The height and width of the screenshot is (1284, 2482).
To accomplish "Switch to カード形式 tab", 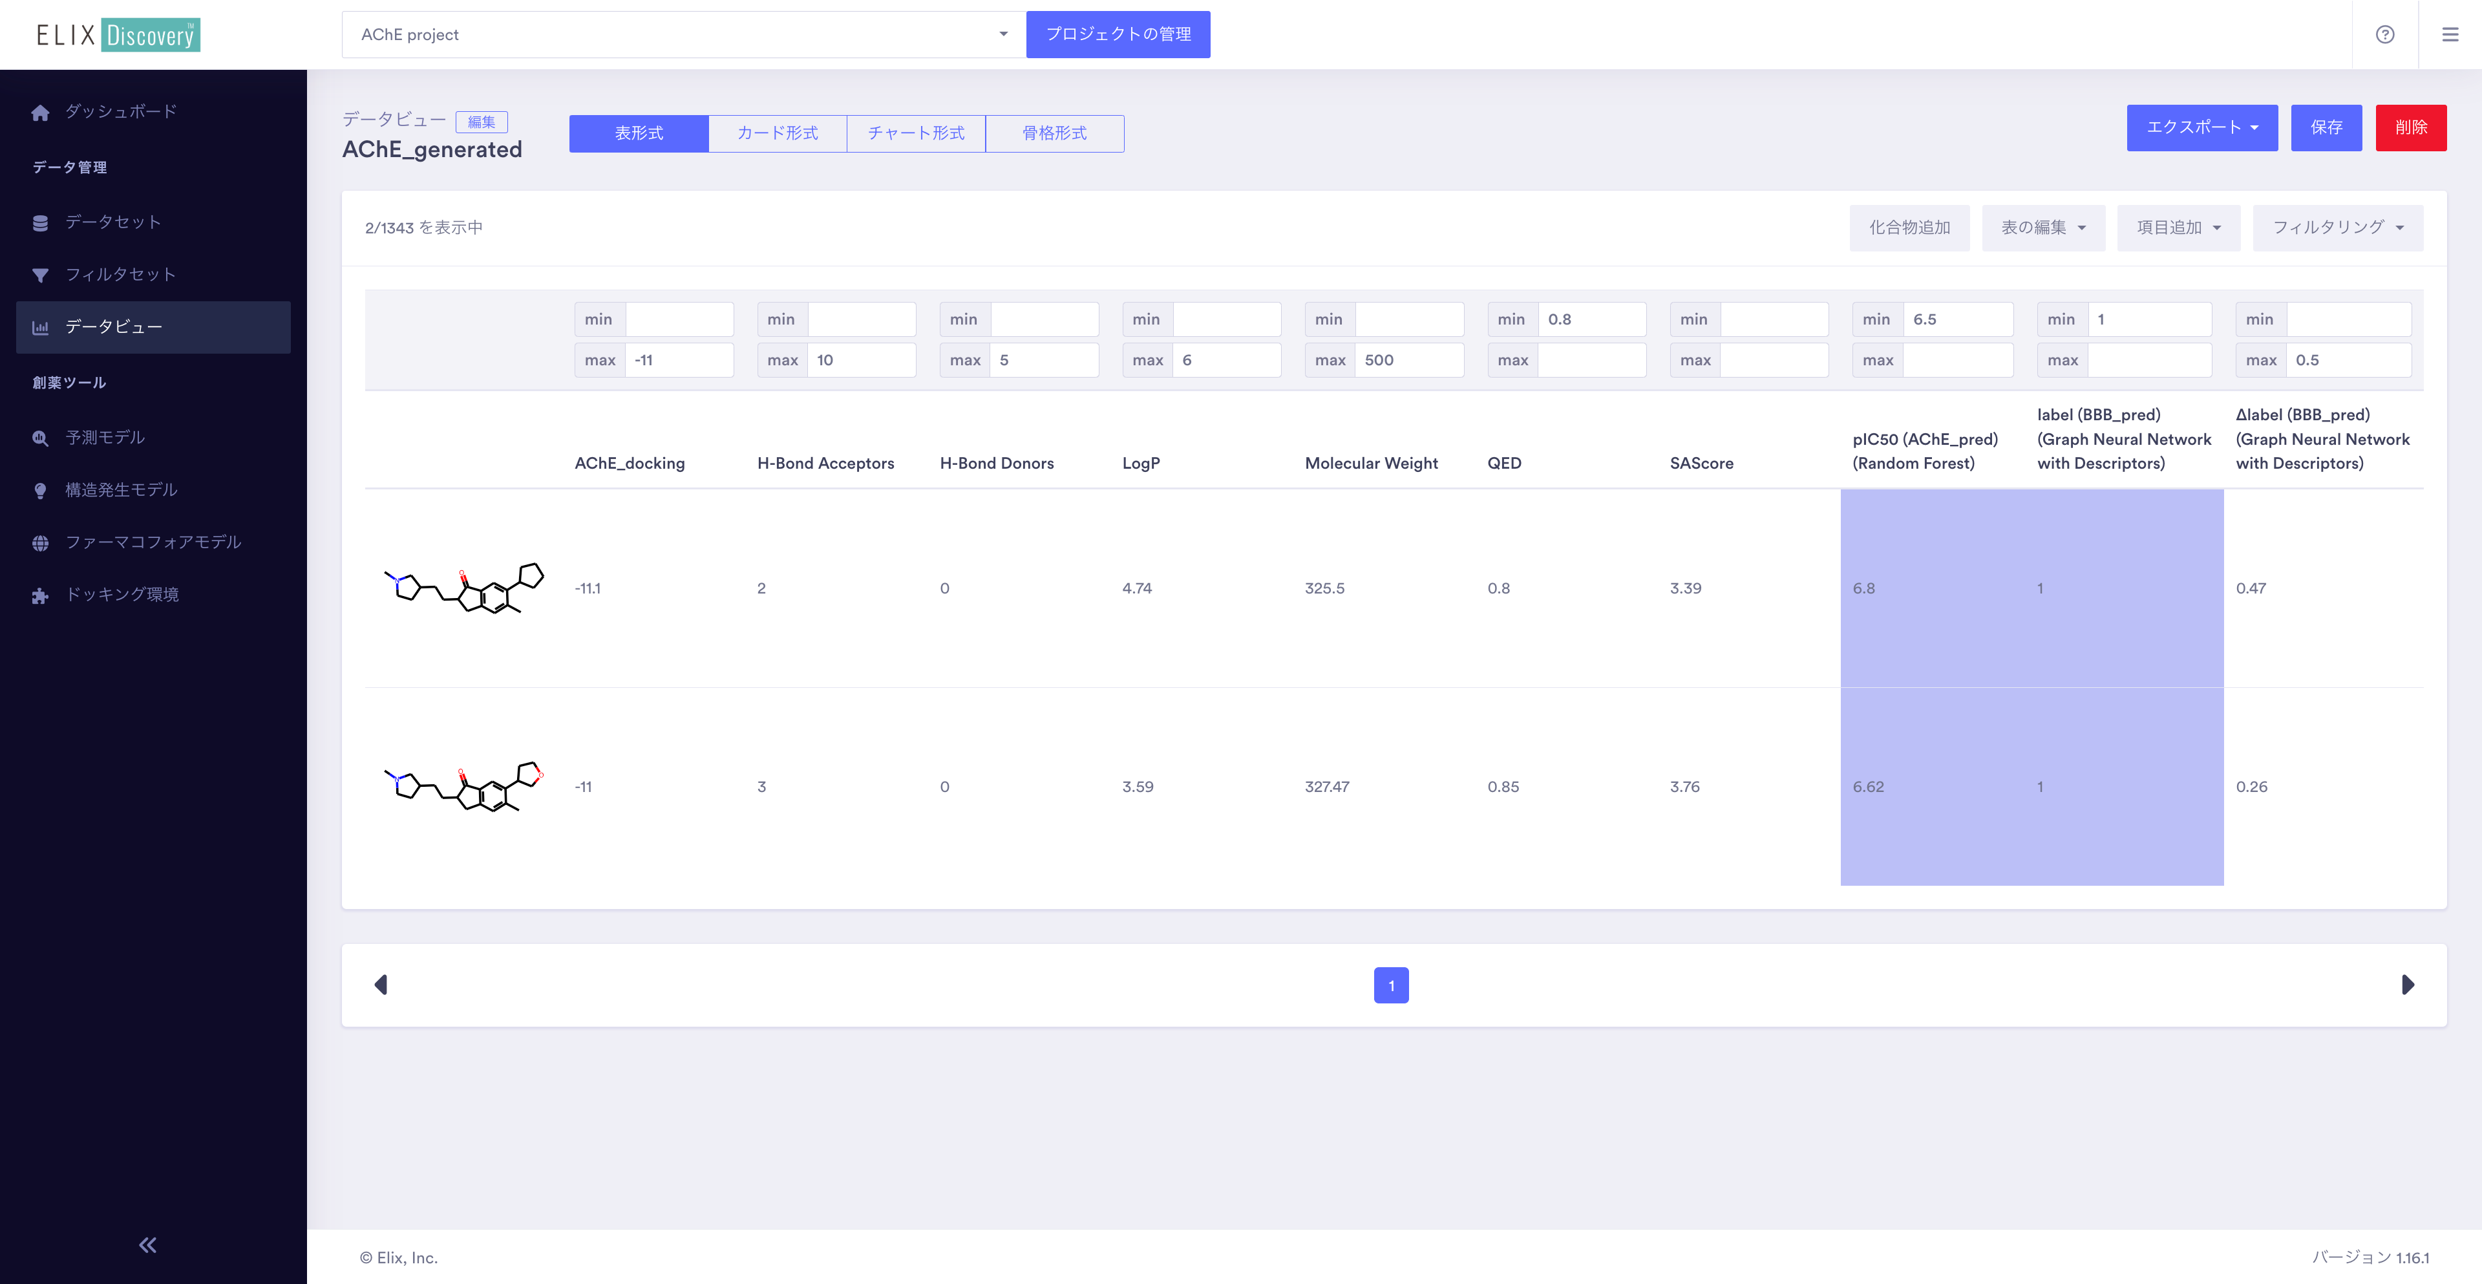I will 778,133.
